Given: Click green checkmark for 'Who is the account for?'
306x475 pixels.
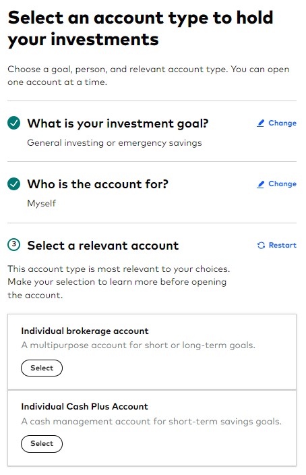Looking at the screenshot, I should (13, 184).
